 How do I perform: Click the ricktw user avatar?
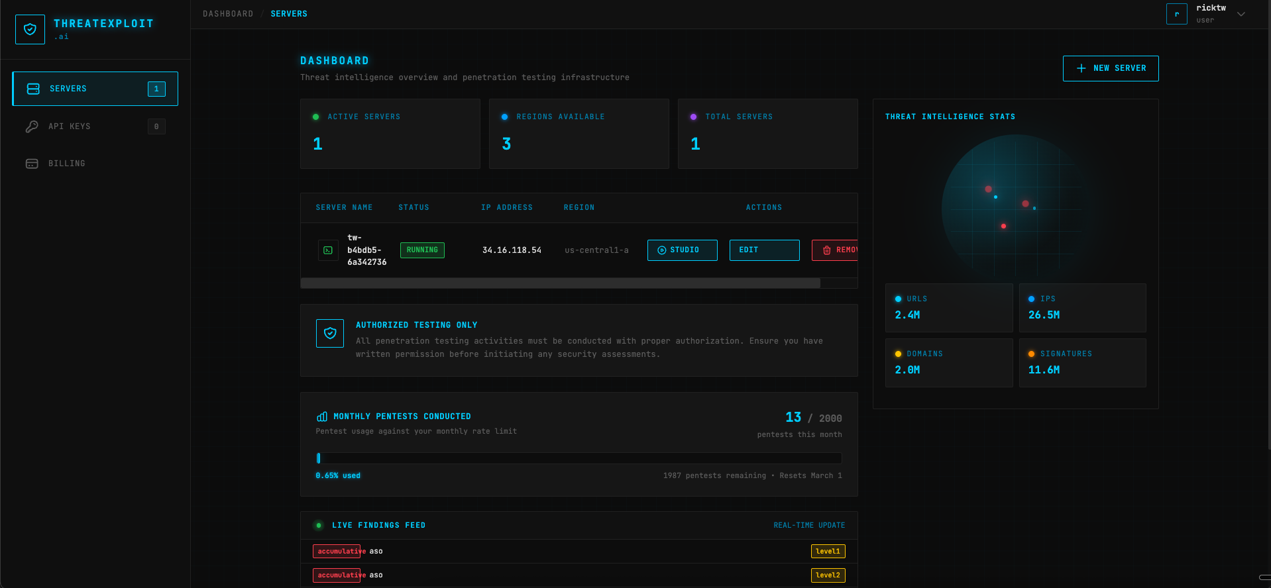(x=1176, y=14)
